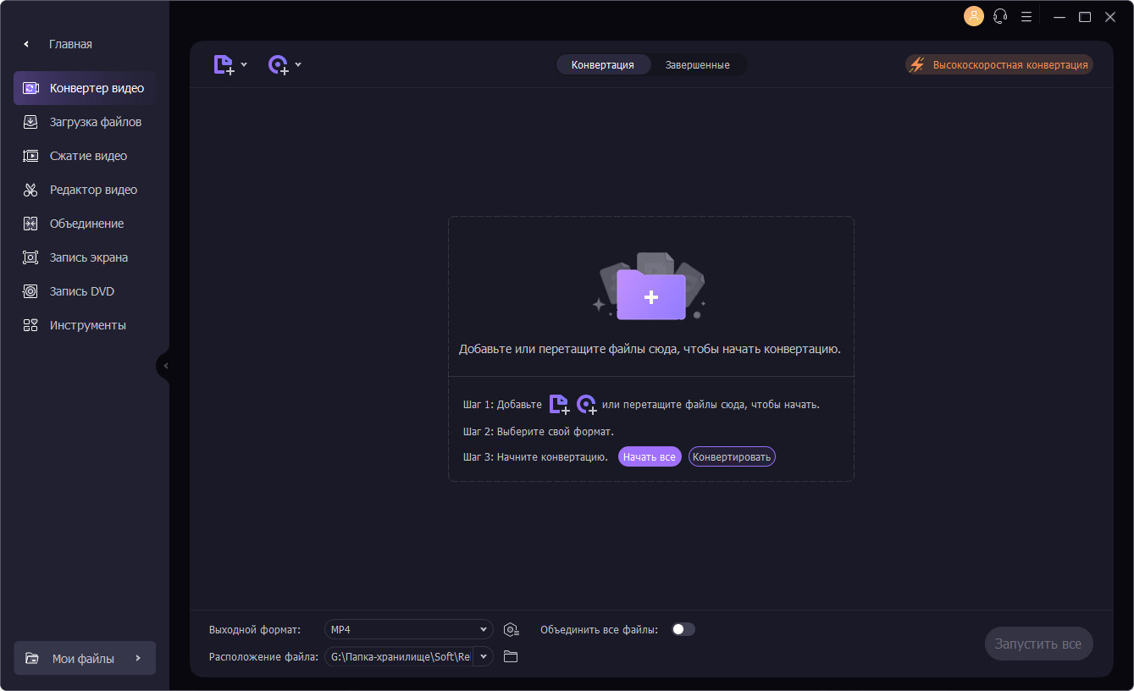Switch to the Конвертация tab

click(603, 65)
